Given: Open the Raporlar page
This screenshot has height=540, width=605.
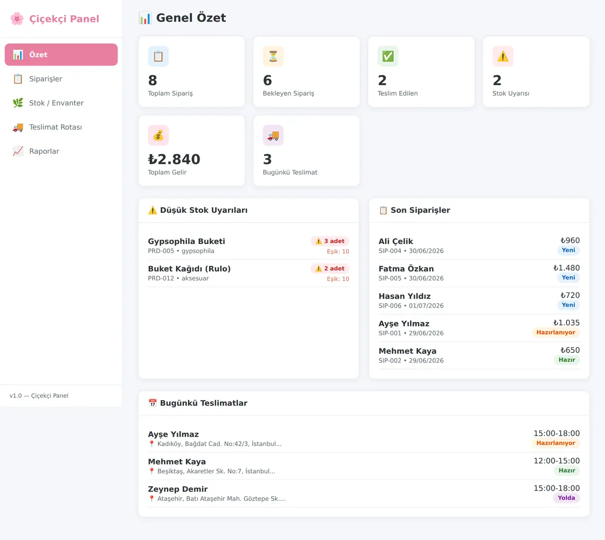Looking at the screenshot, I should pyautogui.click(x=61, y=151).
